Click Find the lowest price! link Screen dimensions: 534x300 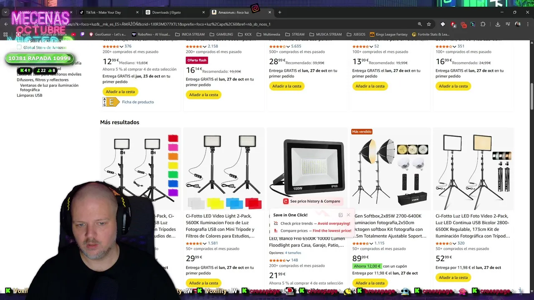click(332, 231)
